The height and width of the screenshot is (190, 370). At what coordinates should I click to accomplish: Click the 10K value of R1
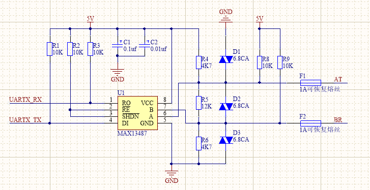58,52
